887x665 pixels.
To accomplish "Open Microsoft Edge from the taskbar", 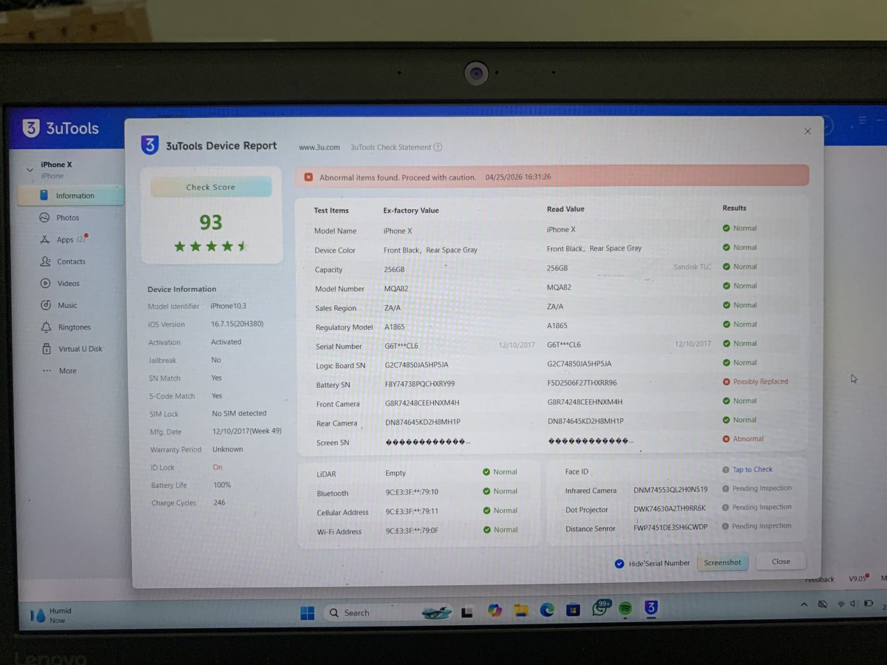I will tap(547, 610).
